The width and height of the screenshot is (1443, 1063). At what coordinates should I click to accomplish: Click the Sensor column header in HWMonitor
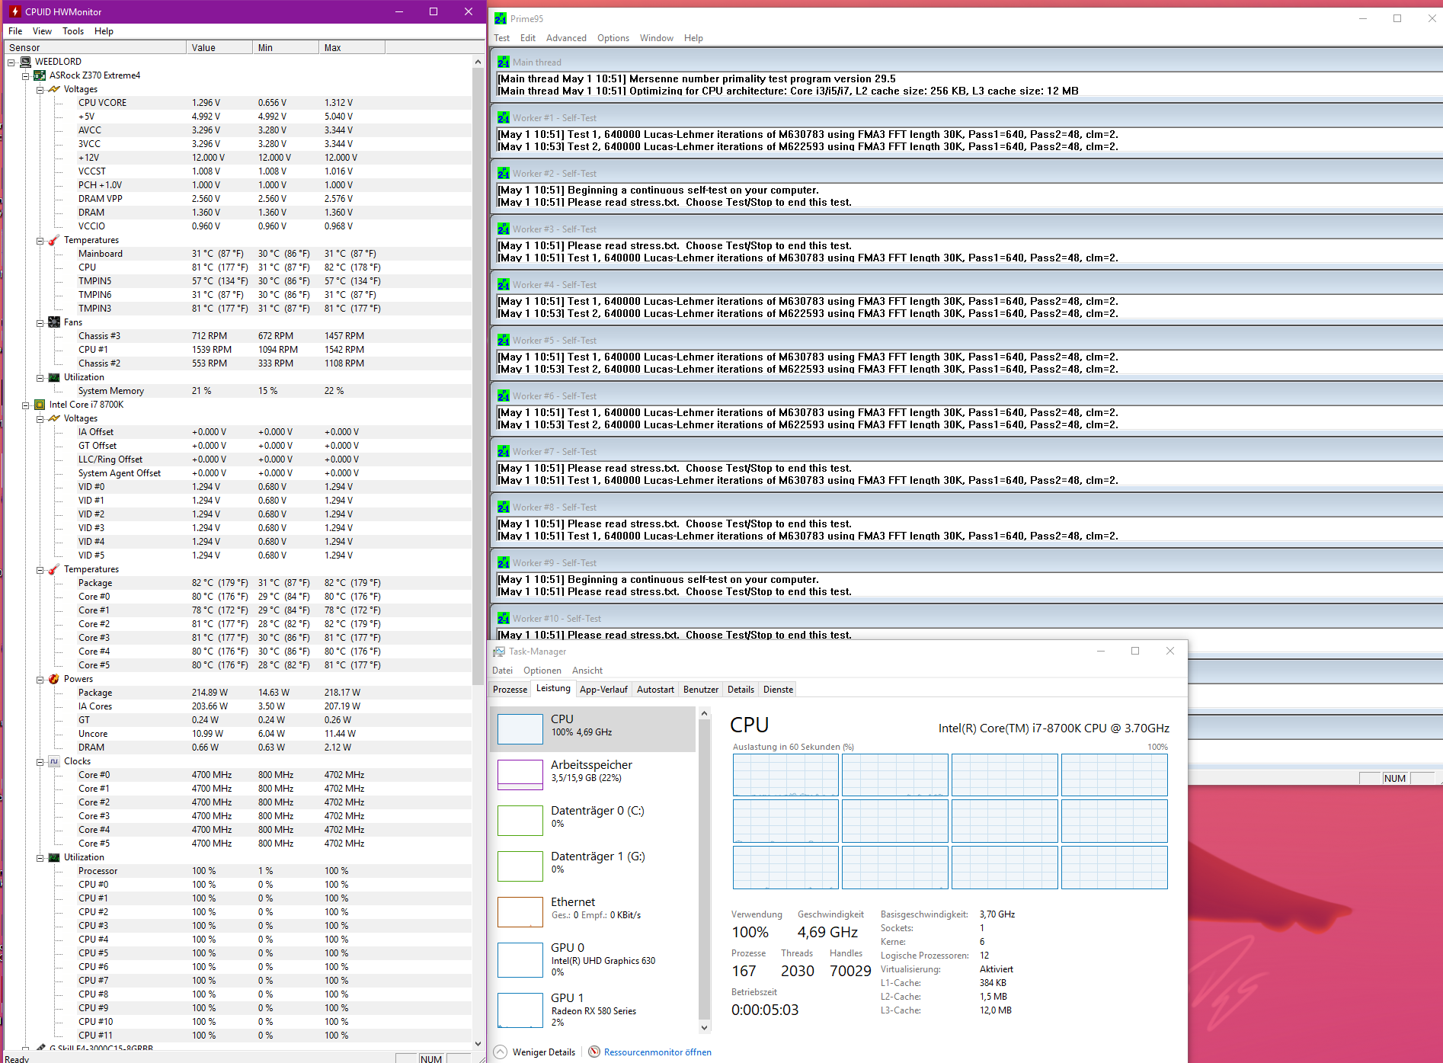coord(96,47)
